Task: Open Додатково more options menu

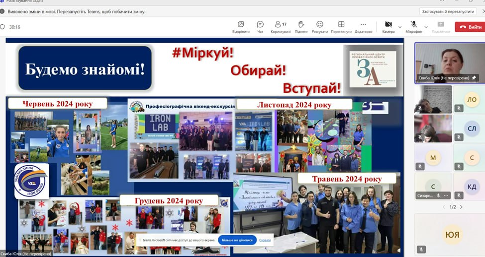Action: [x=364, y=27]
